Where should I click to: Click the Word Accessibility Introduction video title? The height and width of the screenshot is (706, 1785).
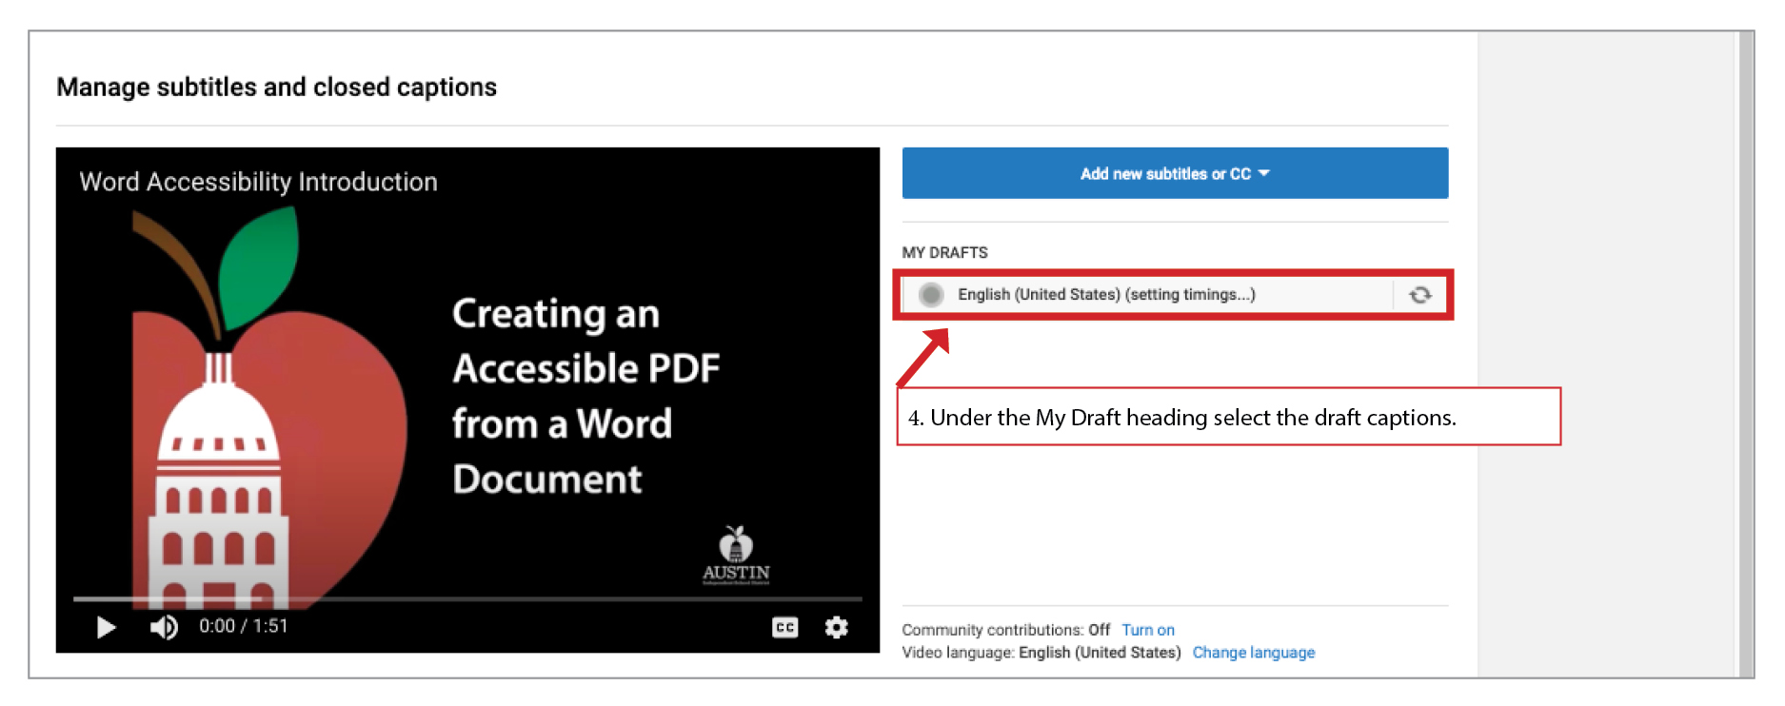tap(258, 182)
